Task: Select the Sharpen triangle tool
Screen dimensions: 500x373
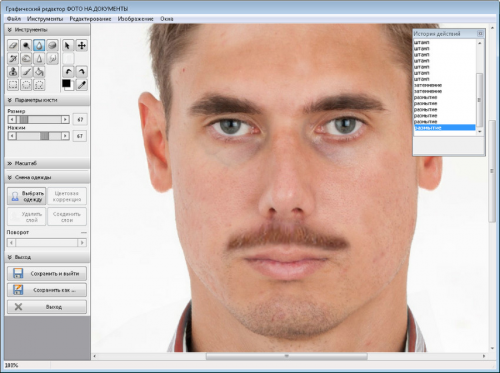Action: [39, 59]
